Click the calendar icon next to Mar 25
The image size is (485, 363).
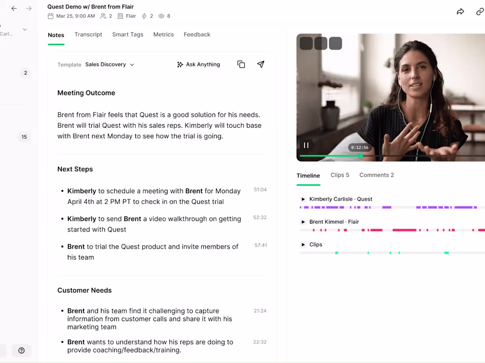point(50,16)
